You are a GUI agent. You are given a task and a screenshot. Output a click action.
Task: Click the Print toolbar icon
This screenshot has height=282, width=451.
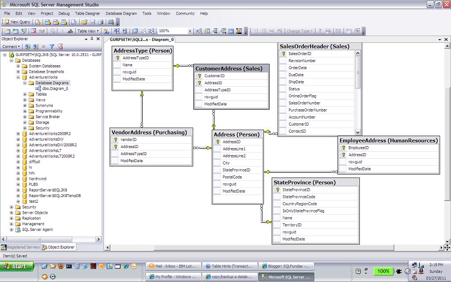[100, 22]
